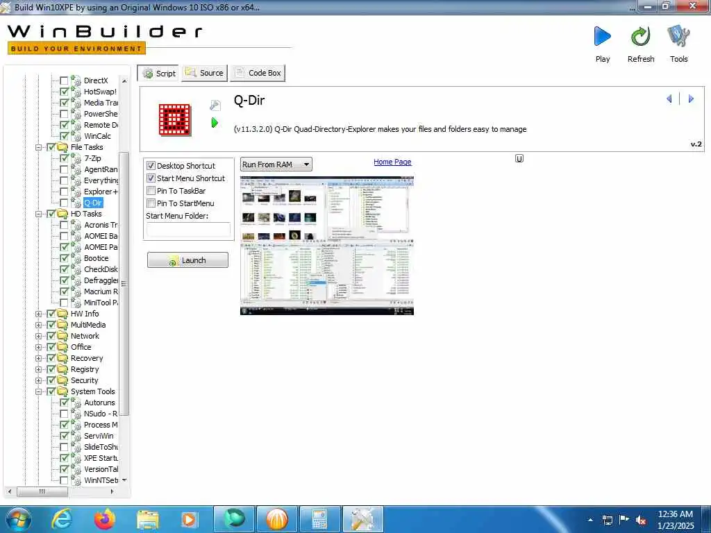711x533 pixels.
Task: Click the Start Menu Folder text field
Action: [188, 229]
